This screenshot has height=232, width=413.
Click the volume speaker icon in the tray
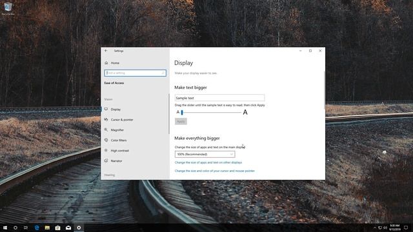coord(385,227)
